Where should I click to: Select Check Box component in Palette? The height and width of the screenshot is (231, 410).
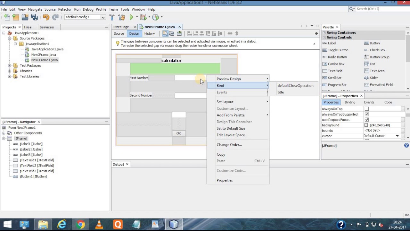[374, 50]
